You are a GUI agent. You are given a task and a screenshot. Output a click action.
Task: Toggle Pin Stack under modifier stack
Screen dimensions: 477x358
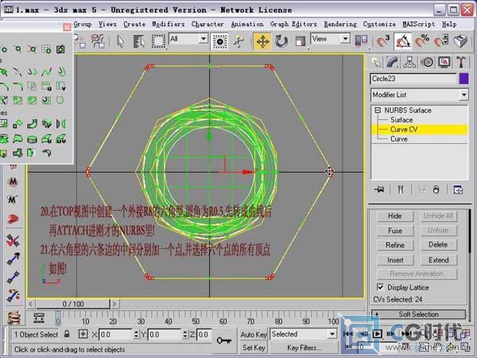(x=379, y=189)
